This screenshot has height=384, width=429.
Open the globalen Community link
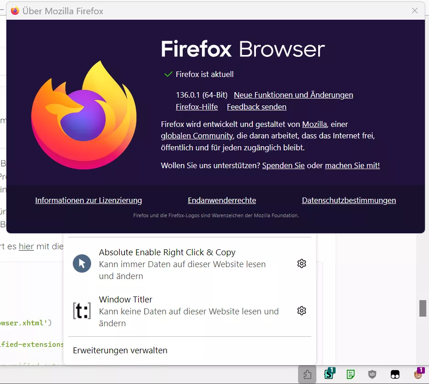[x=197, y=136]
